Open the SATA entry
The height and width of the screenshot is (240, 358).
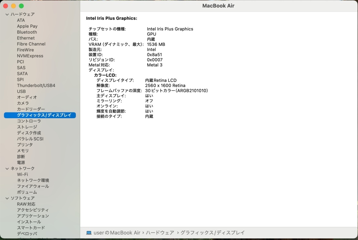22,74
